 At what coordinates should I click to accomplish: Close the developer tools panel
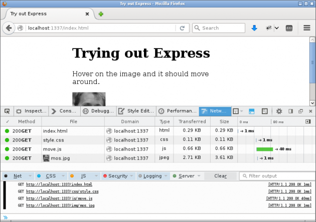tap(310, 111)
